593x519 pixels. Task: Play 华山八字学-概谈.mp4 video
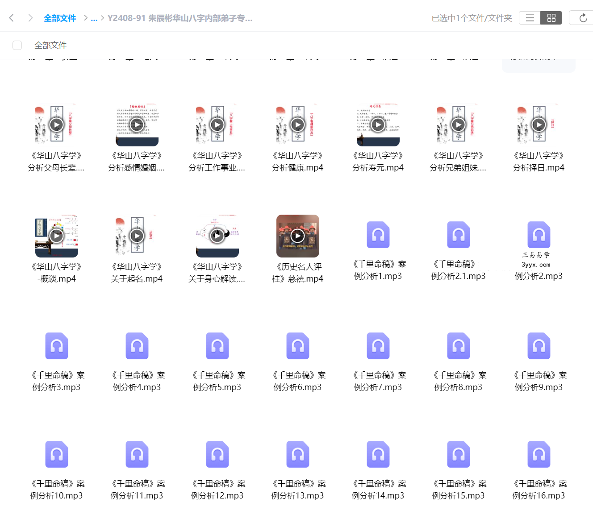click(x=57, y=236)
